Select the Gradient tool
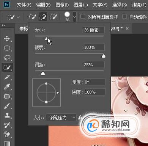This screenshot has height=146, width=148. 7,143
